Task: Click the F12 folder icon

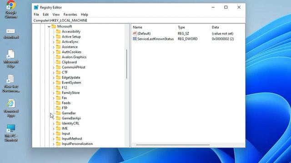Action: [58, 87]
